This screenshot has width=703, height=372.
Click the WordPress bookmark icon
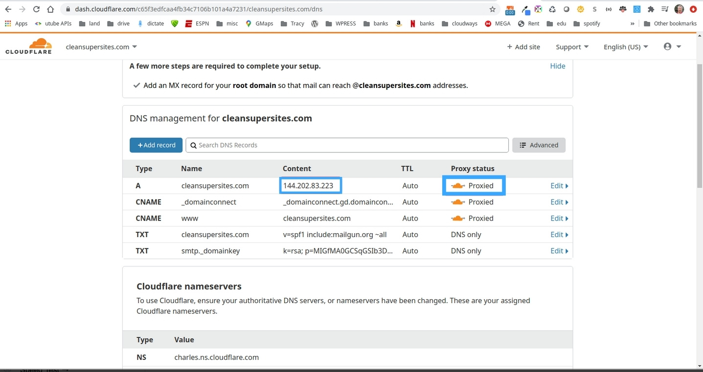click(x=315, y=23)
